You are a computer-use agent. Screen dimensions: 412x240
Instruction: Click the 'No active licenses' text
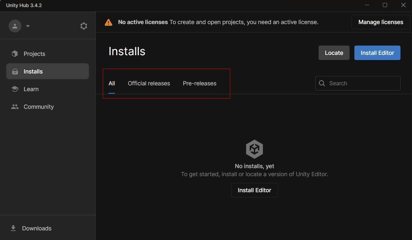(x=143, y=22)
